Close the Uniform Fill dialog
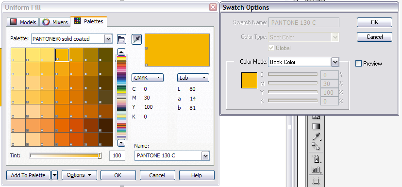The width and height of the screenshot is (402, 187). click(x=213, y=7)
